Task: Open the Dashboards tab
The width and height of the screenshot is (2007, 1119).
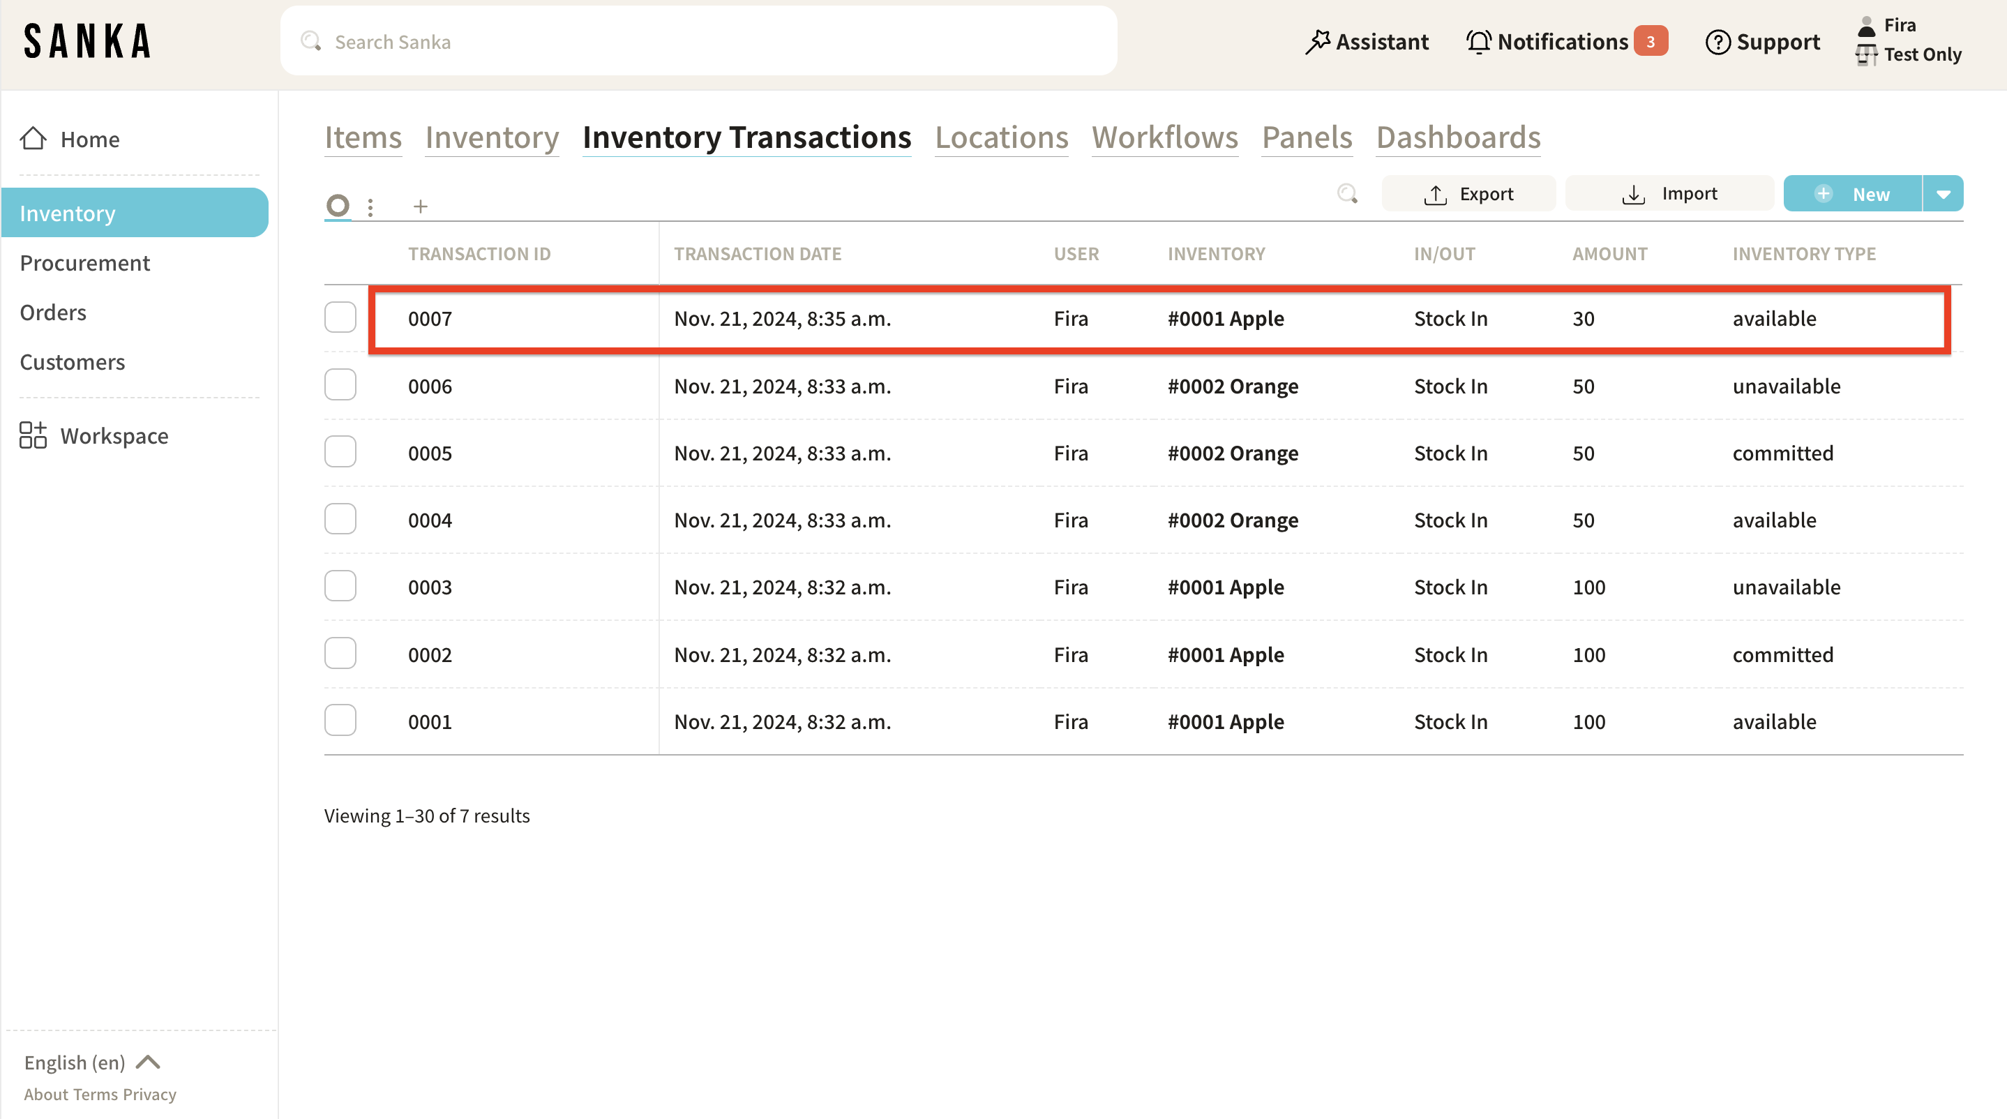Action: click(x=1458, y=138)
